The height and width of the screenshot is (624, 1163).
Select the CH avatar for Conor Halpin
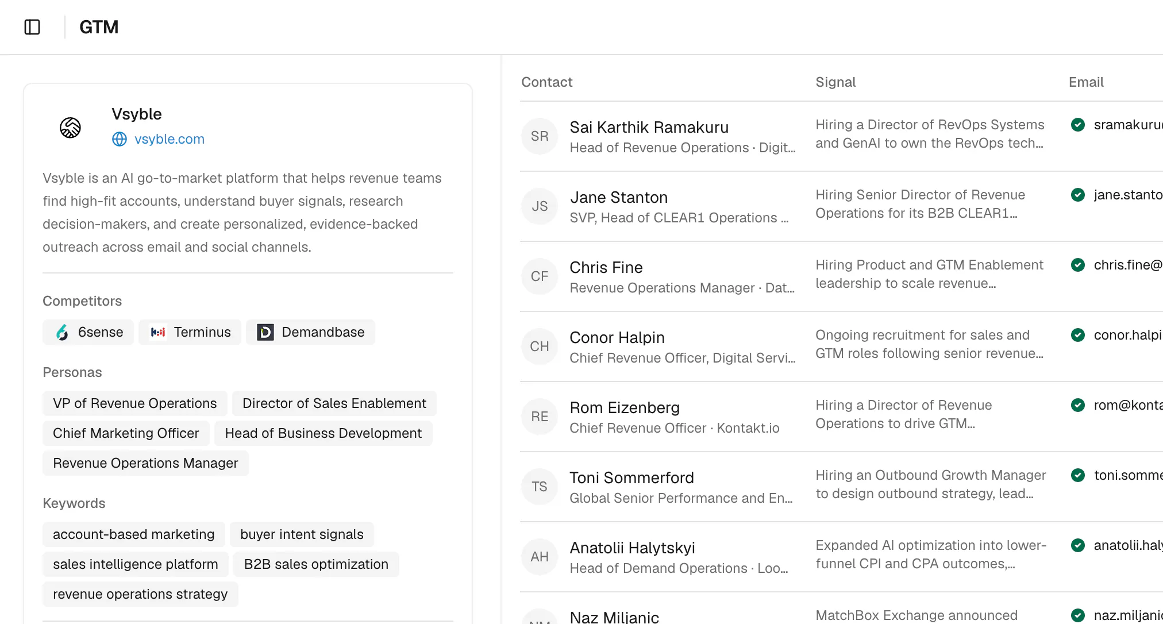(540, 346)
